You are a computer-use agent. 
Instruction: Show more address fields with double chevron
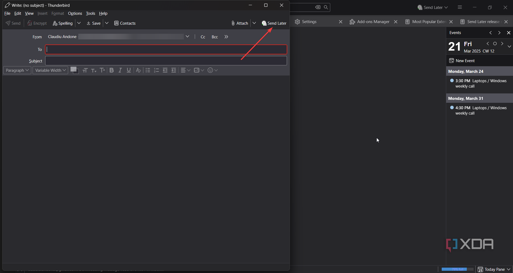tap(226, 37)
